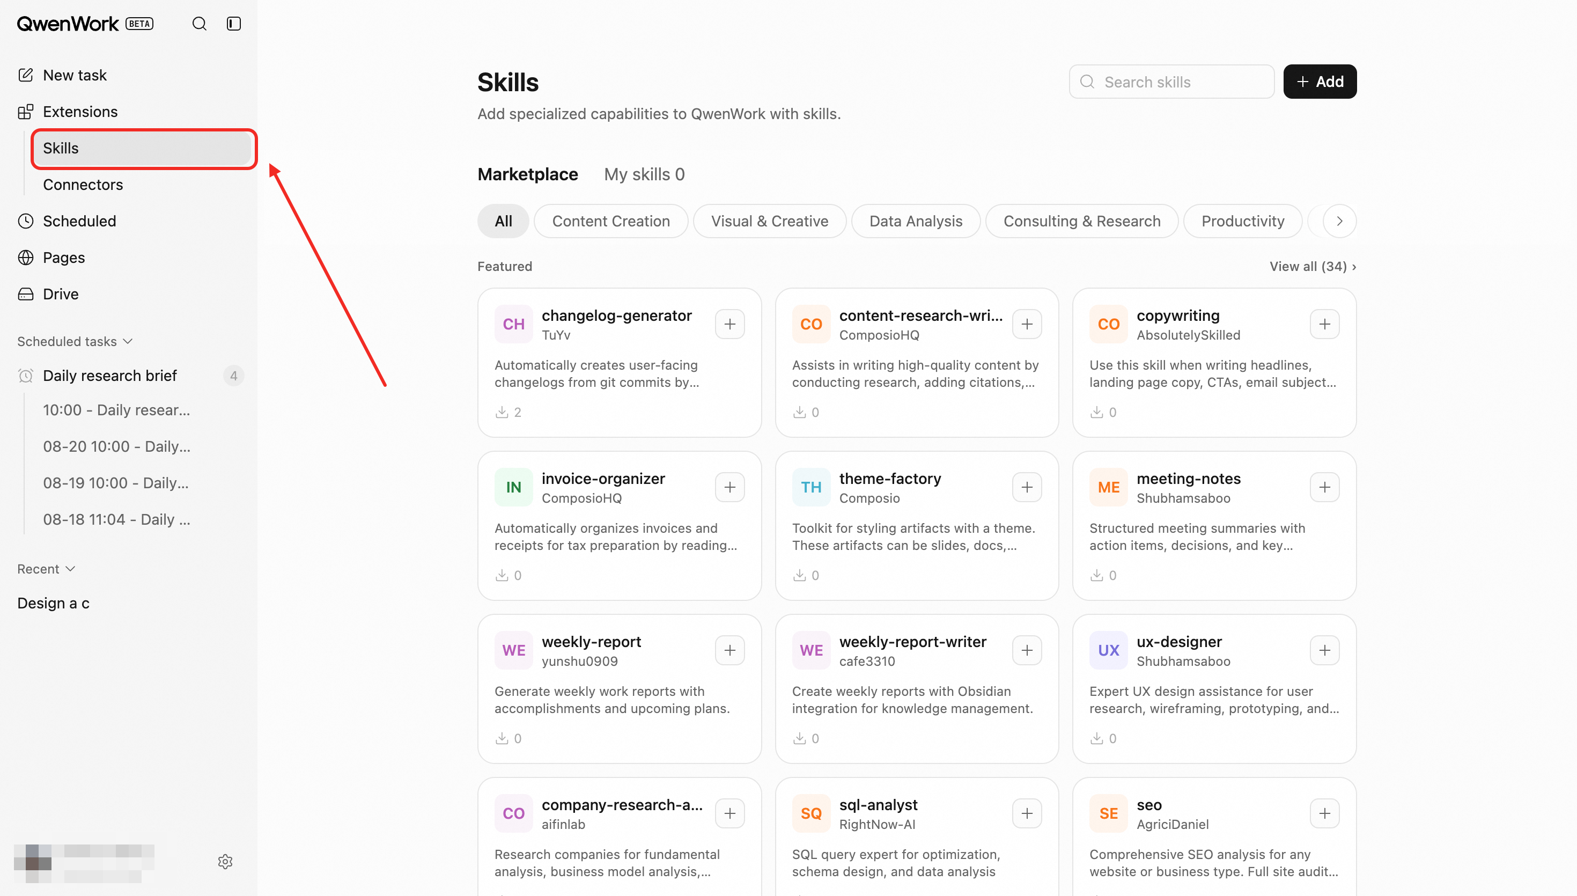Add the theme-factory skill via plus icon

point(1027,487)
